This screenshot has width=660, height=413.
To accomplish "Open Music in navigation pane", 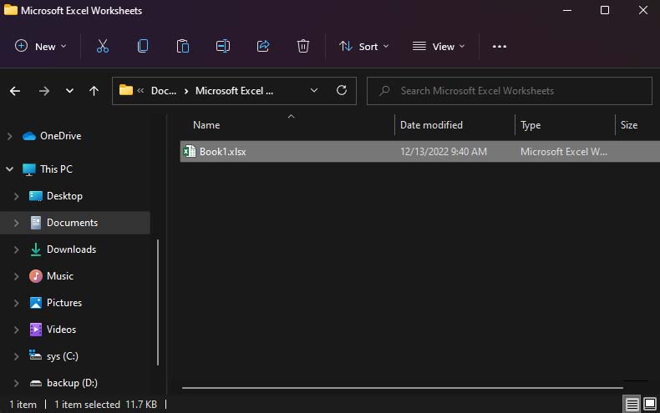I will [x=60, y=276].
